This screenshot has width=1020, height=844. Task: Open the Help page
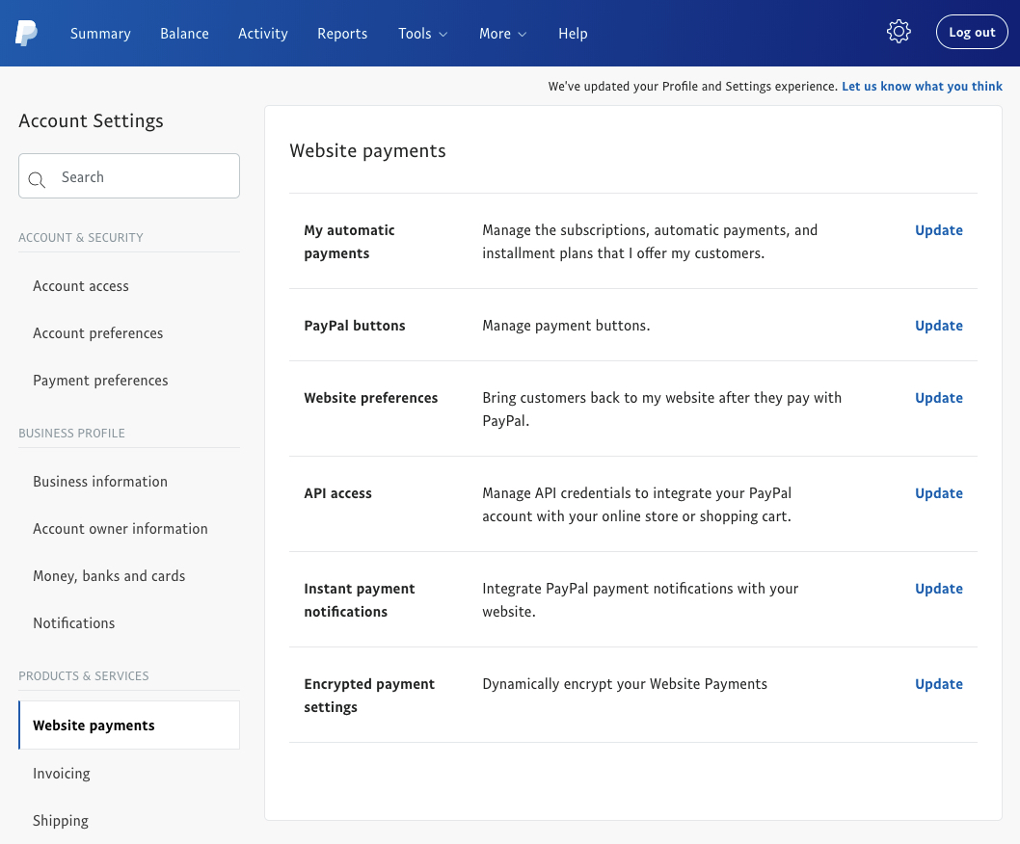(573, 33)
